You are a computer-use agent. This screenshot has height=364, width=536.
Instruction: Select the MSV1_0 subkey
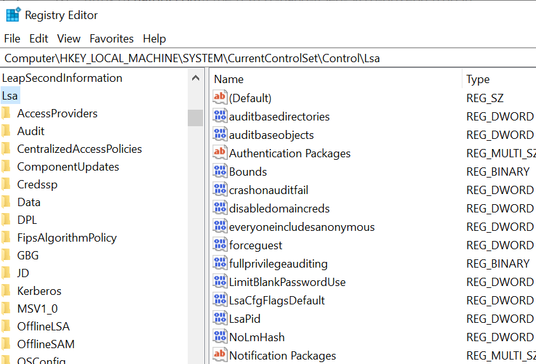click(37, 309)
